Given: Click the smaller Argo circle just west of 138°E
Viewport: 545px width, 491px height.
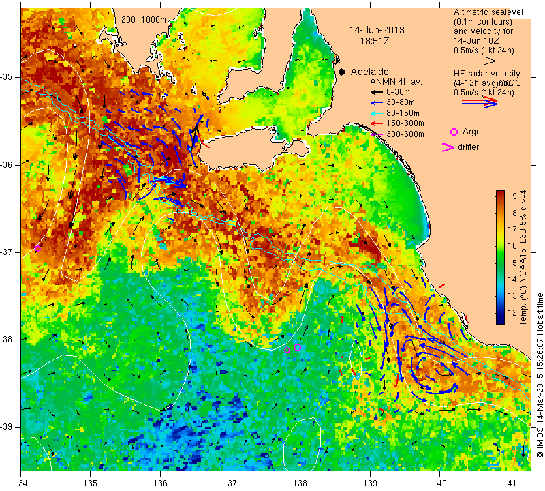Looking at the screenshot, I should 287,350.
